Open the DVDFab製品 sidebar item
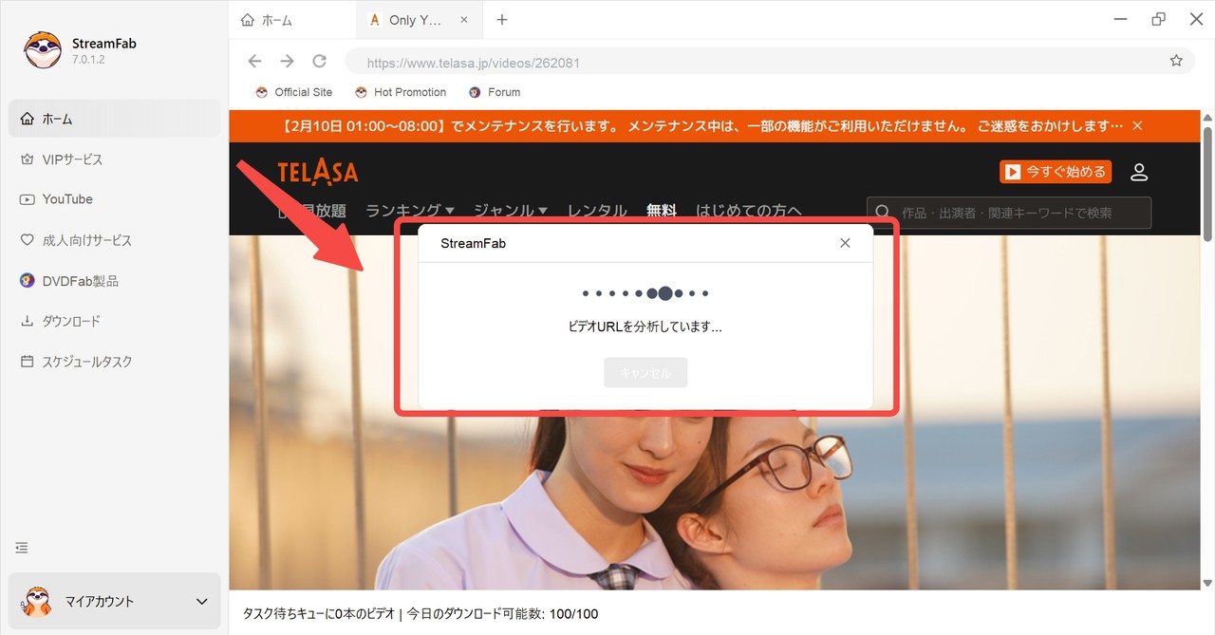 80,280
